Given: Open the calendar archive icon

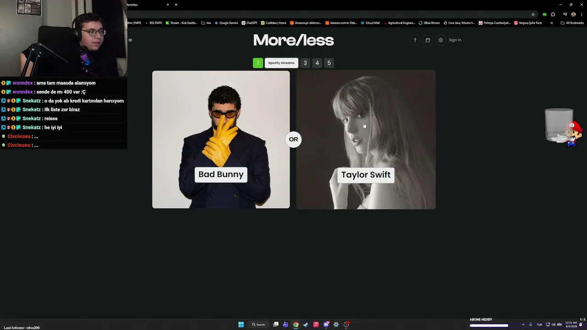Looking at the screenshot, I should (428, 40).
